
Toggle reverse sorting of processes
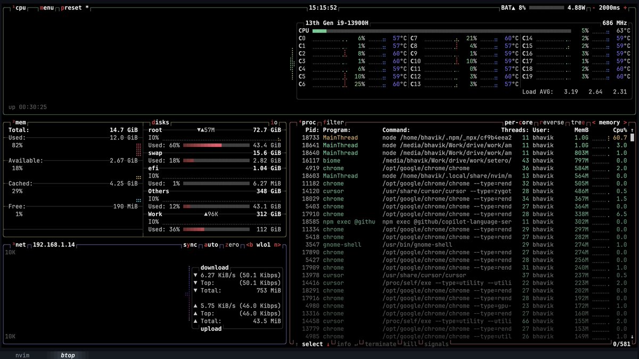coord(552,122)
